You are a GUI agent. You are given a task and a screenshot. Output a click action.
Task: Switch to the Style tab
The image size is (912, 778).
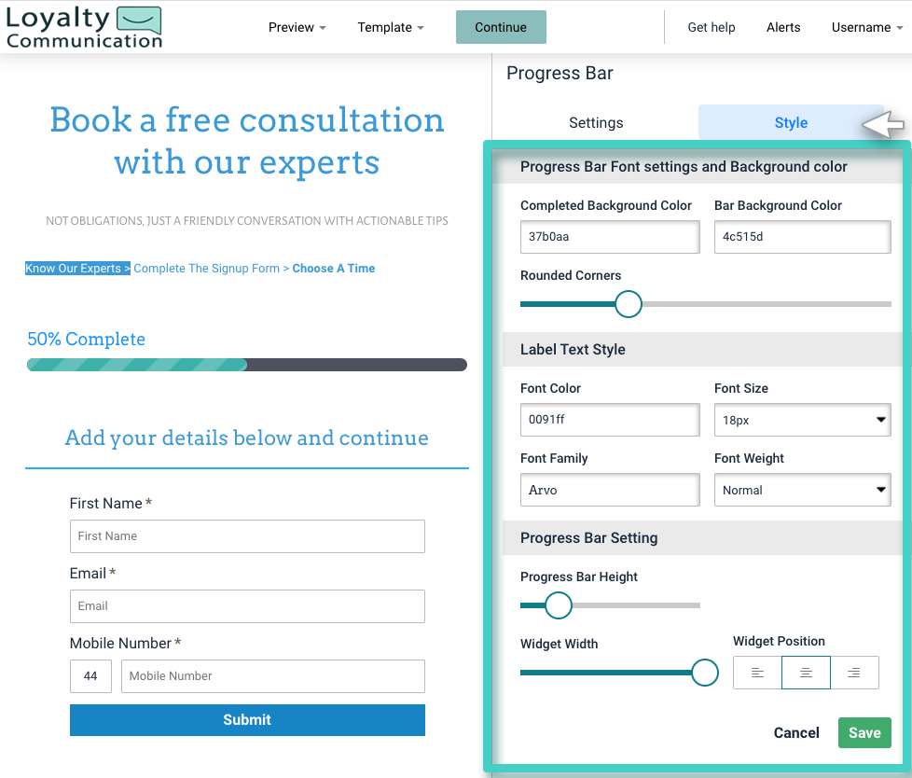click(x=791, y=123)
